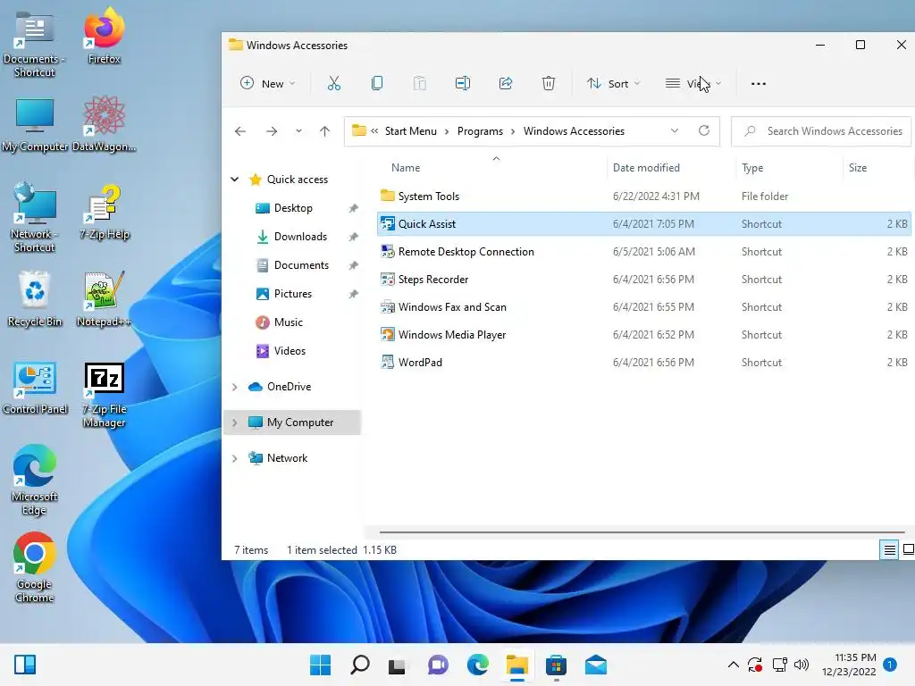
Task: Open the View dropdown menu
Action: (693, 83)
